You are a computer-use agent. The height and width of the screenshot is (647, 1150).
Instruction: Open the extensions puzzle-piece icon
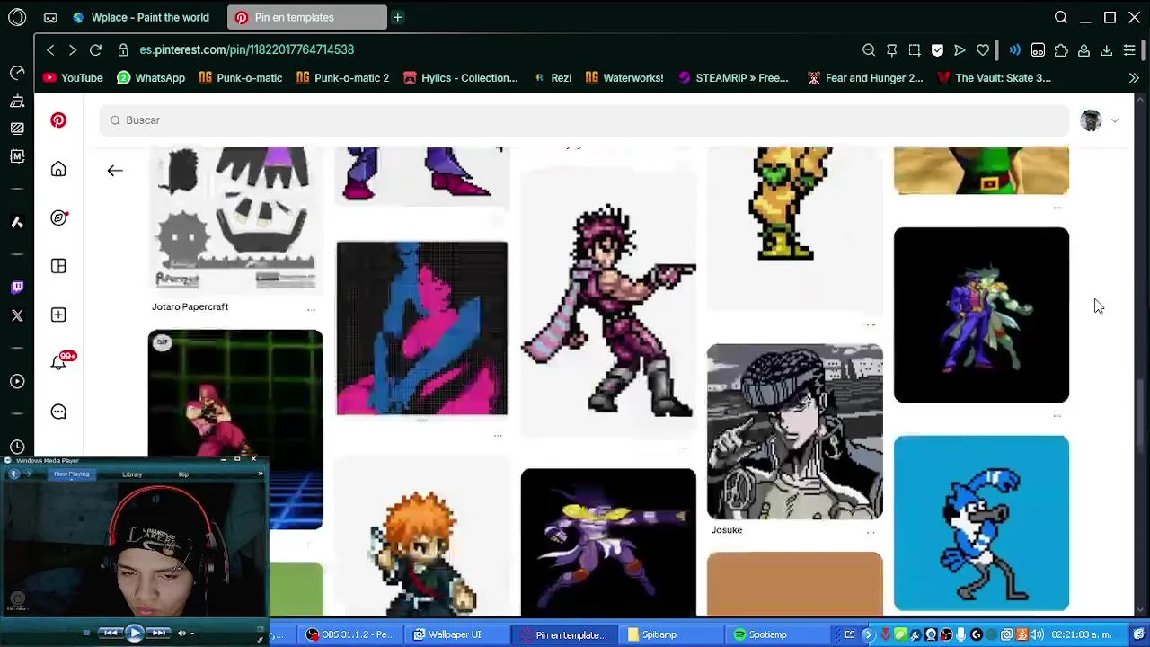pos(1061,50)
